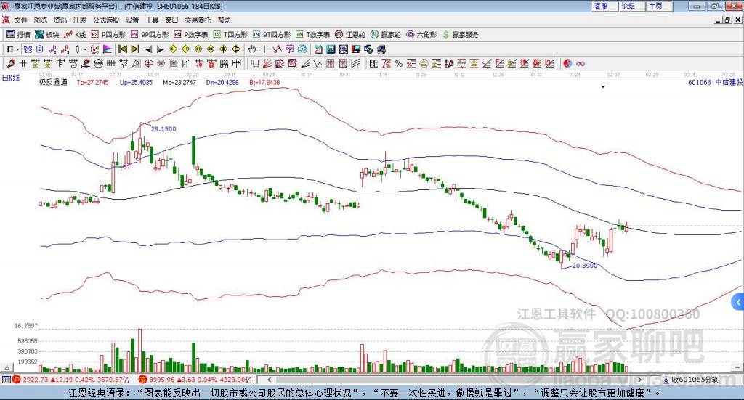The image size is (744, 400).
Task: Open the 9P四方形 tool
Action: point(149,35)
